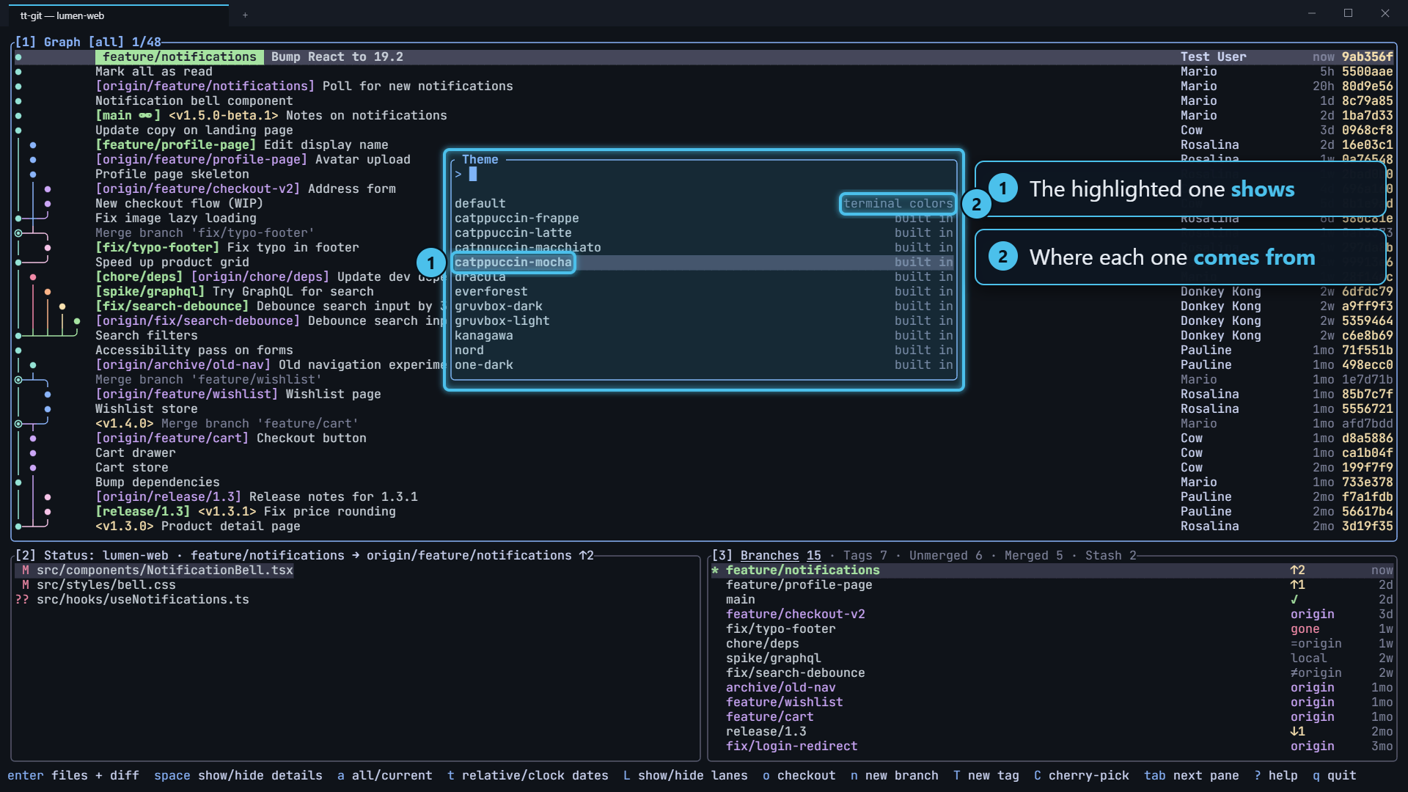1408x792 pixels.
Task: Click the 'q quit' footer hint
Action: [x=1335, y=775]
